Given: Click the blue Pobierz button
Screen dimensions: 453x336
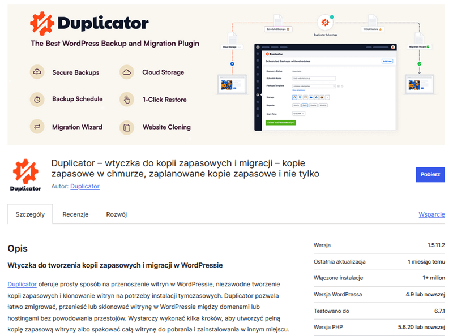Looking at the screenshot, I should pyautogui.click(x=430, y=174).
